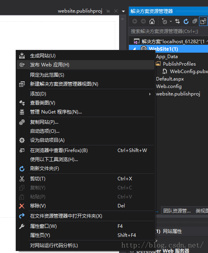
Task: Click the arrow icon beside 在文件资源管理器中打开文件夹
Action: [x=22, y=216]
